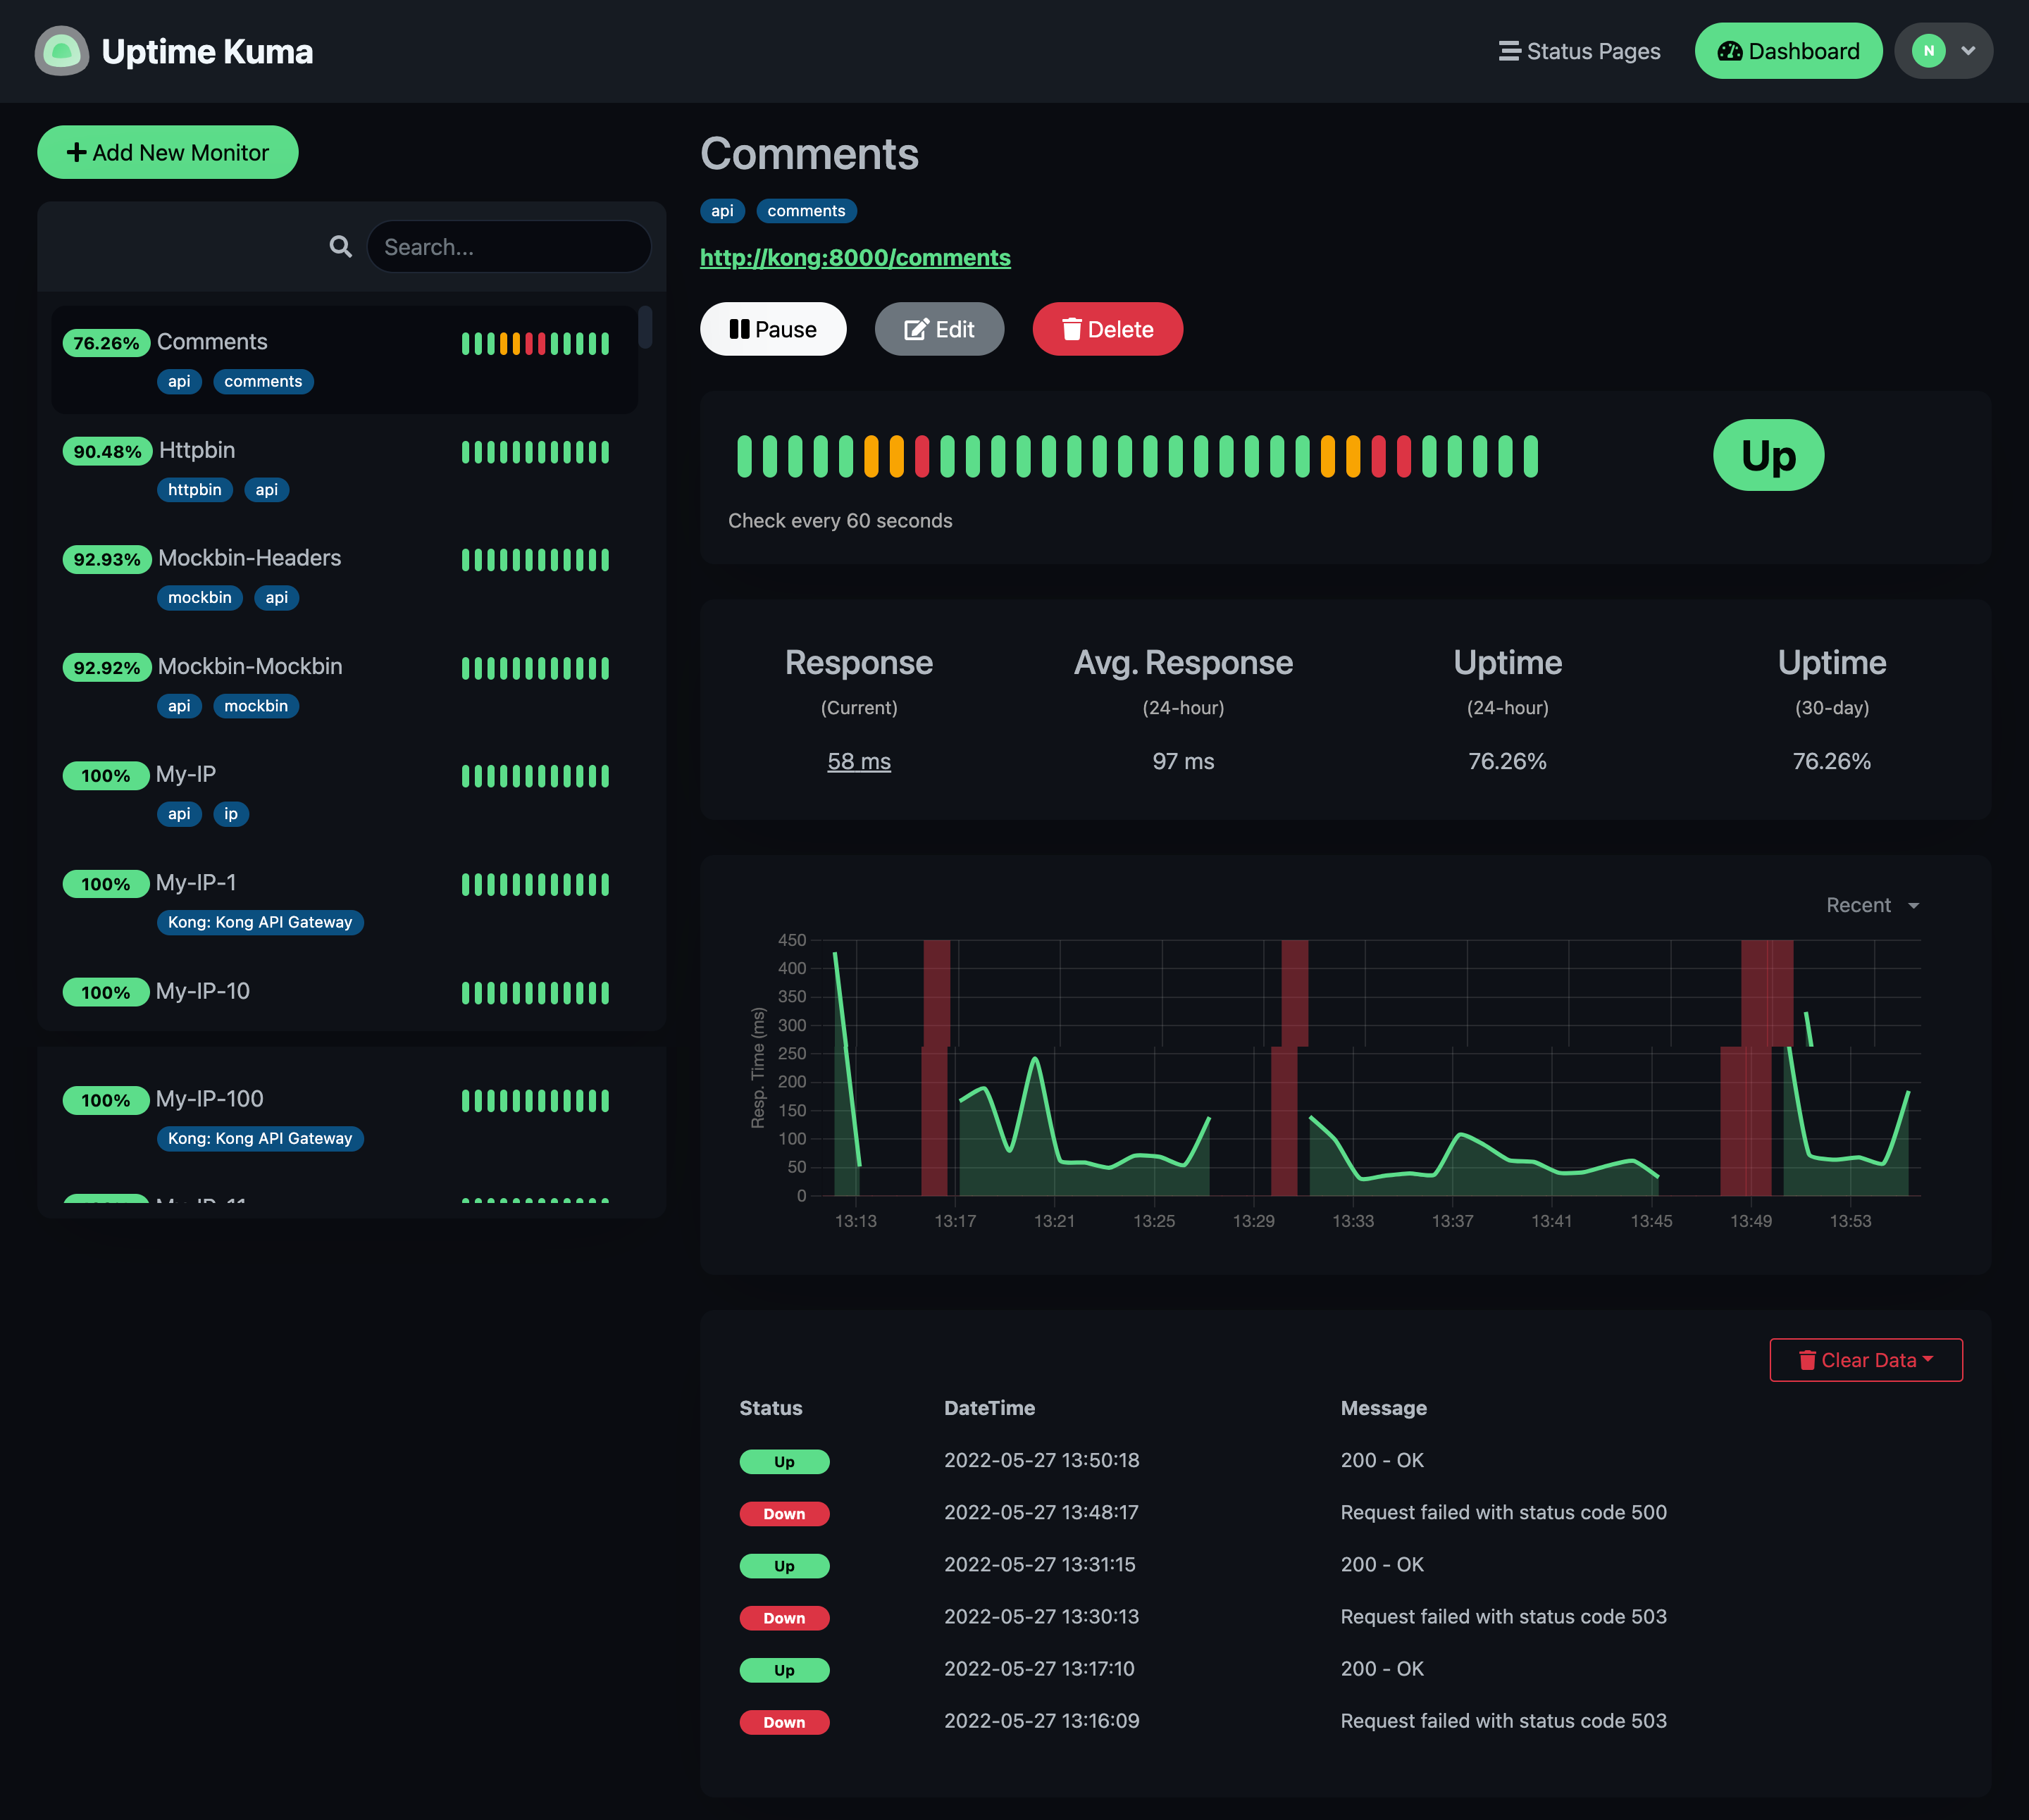The image size is (2029, 1820).
Task: Click the Uptime Kuma logo icon
Action: (x=62, y=51)
